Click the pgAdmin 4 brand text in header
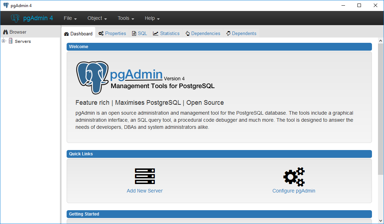The height and width of the screenshot is (224, 384). point(38,18)
